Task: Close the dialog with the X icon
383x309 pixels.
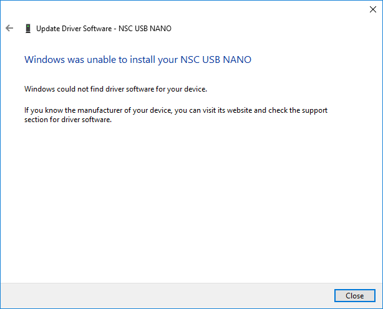Action: pos(373,9)
